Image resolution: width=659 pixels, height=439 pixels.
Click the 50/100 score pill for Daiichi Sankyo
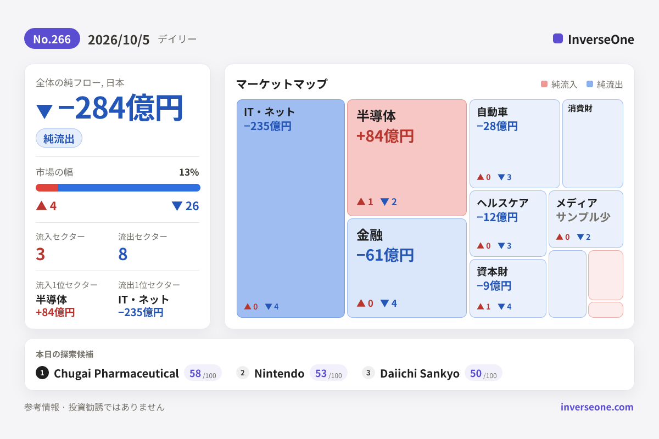(x=483, y=373)
